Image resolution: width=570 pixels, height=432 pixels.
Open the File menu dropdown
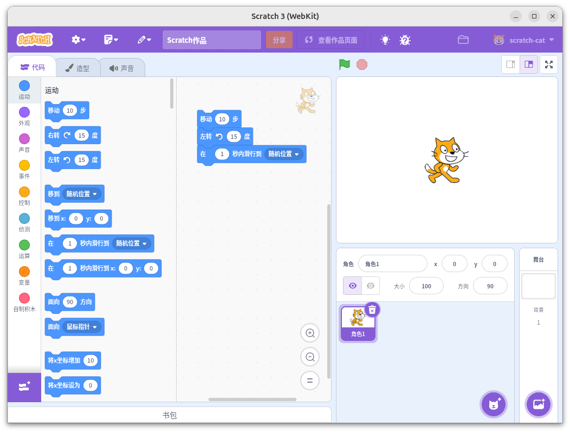click(x=111, y=40)
